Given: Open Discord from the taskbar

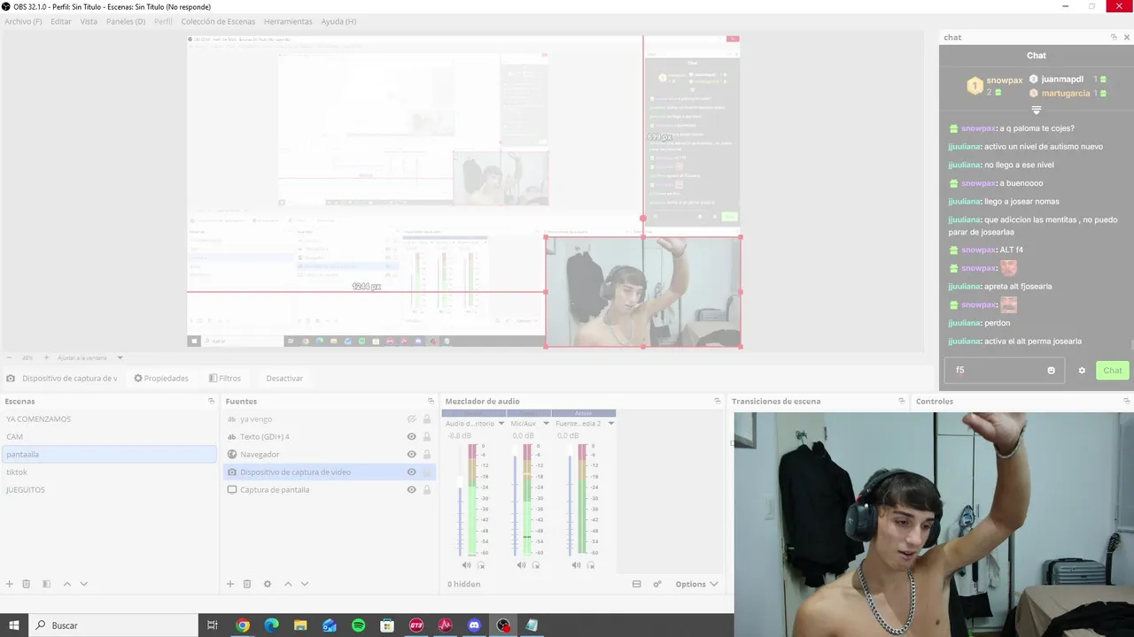Looking at the screenshot, I should pyautogui.click(x=474, y=625).
